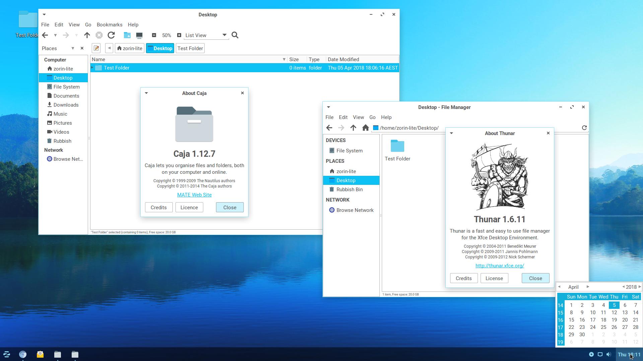Open the Go menu in Thunar
The width and height of the screenshot is (643, 361).
(372, 117)
